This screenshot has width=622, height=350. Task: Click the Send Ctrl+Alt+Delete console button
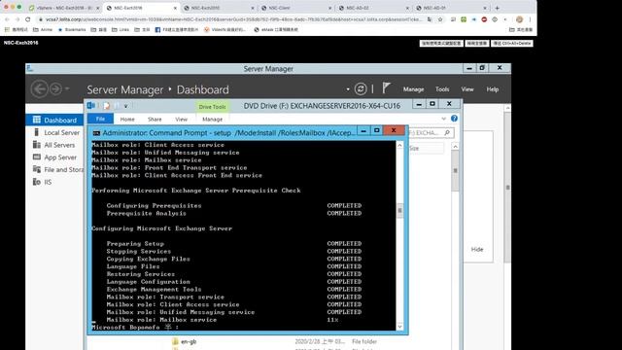(512, 43)
